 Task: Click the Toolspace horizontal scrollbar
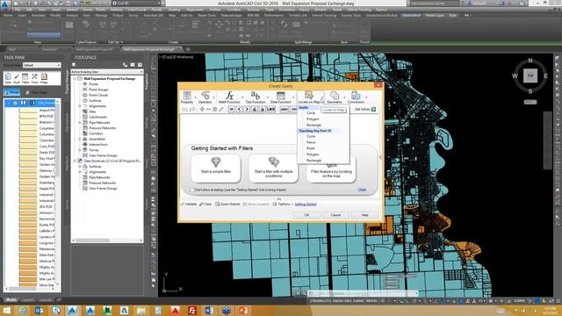107,241
